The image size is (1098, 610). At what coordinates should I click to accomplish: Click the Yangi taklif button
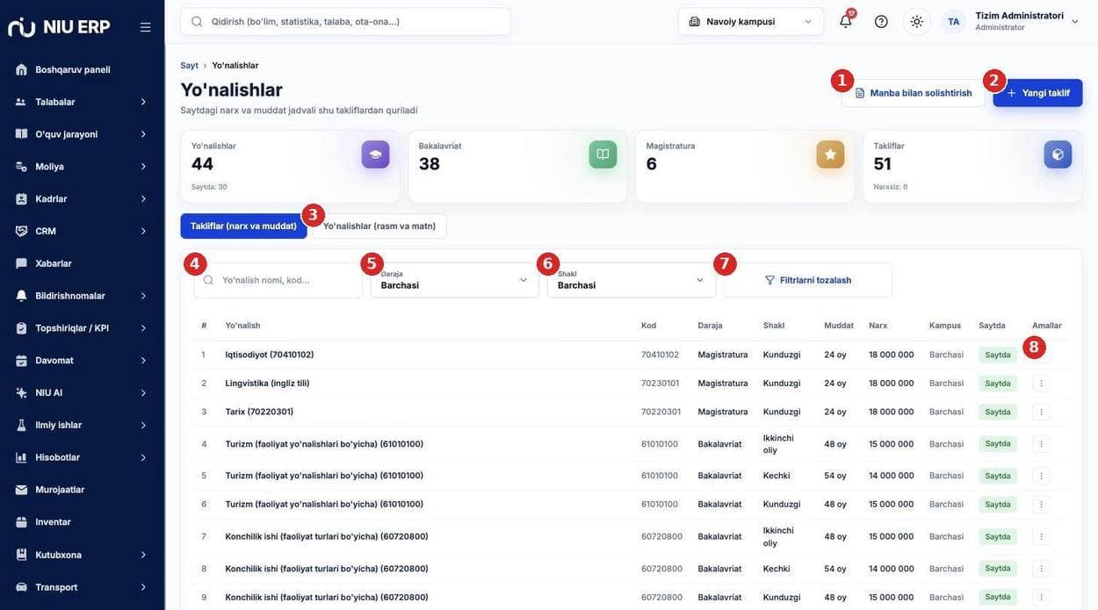1037,93
